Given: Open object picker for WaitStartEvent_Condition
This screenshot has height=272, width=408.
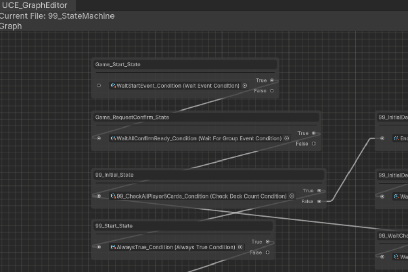Looking at the screenshot, I should point(245,86).
